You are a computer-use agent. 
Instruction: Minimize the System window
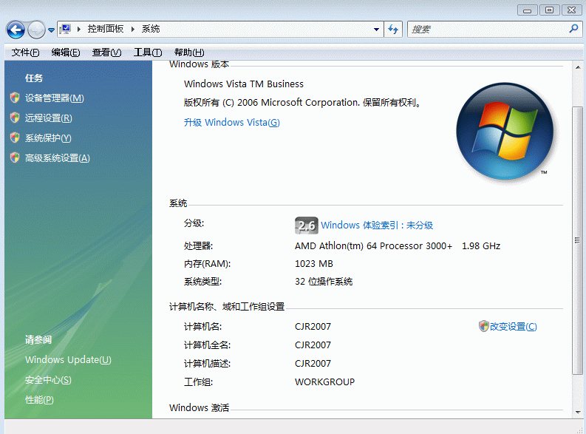coord(528,10)
